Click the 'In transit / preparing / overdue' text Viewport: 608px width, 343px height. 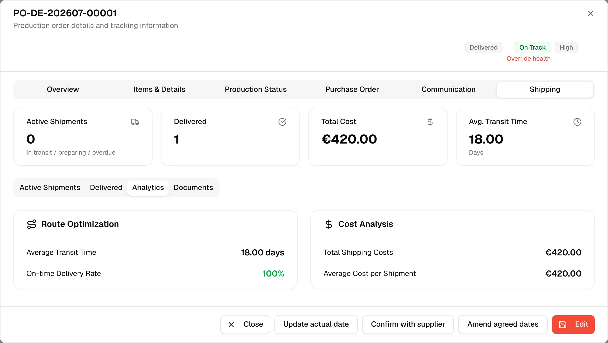pyautogui.click(x=71, y=153)
